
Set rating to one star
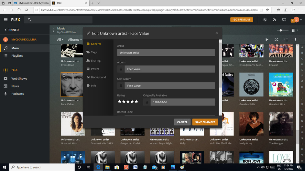point(119,102)
